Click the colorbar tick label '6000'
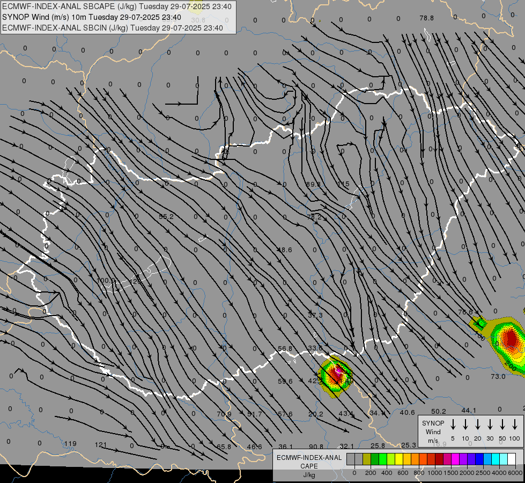525x483 pixels. 515,473
